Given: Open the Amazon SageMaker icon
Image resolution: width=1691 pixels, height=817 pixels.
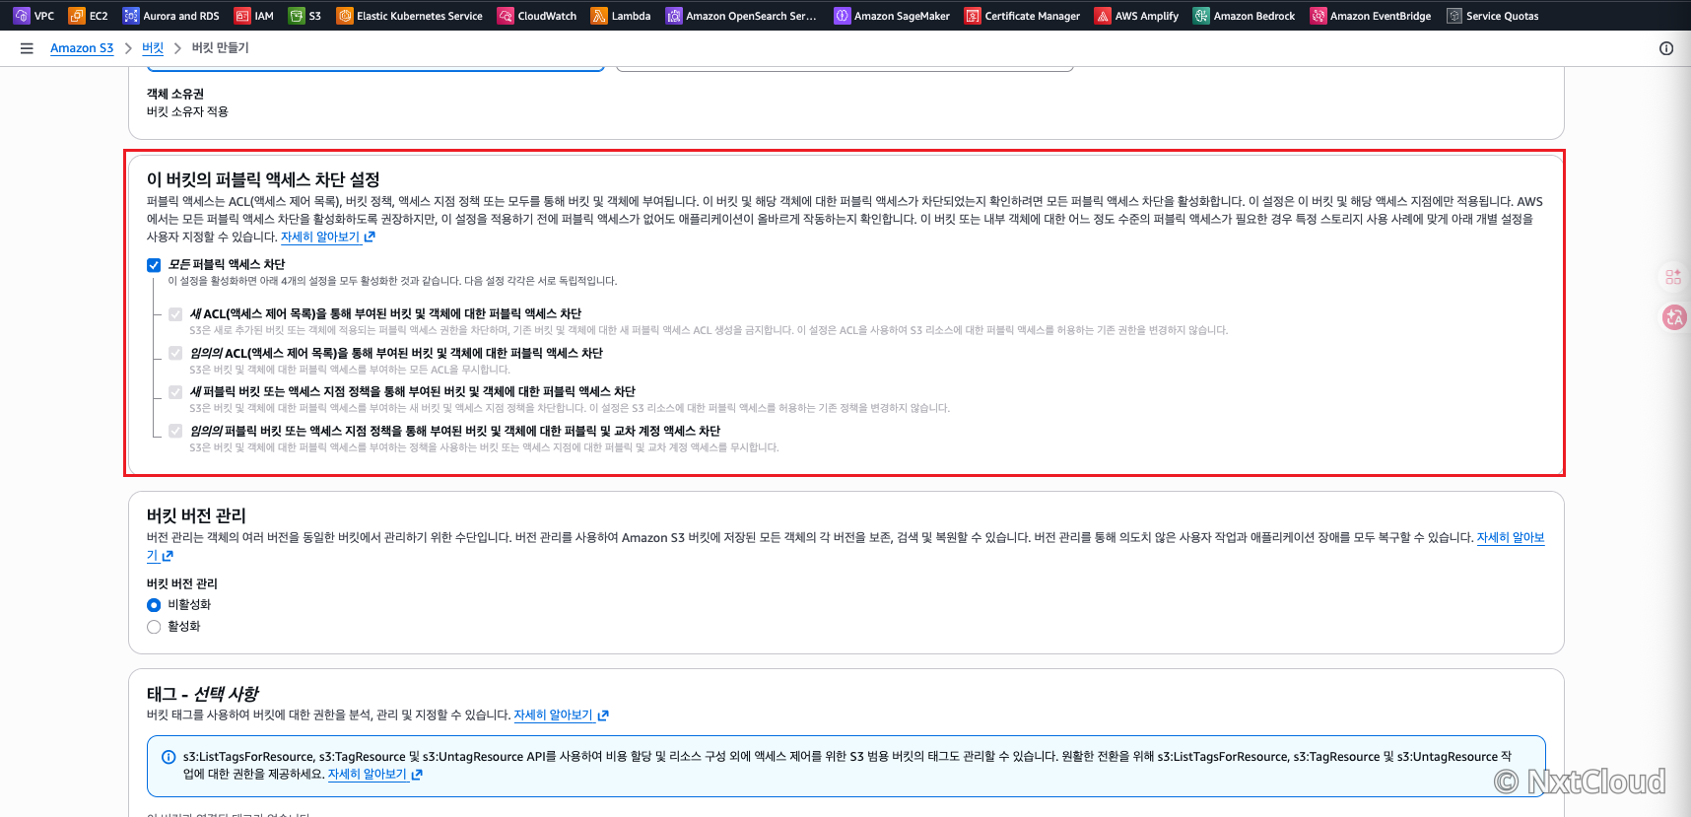Looking at the screenshot, I should [843, 16].
